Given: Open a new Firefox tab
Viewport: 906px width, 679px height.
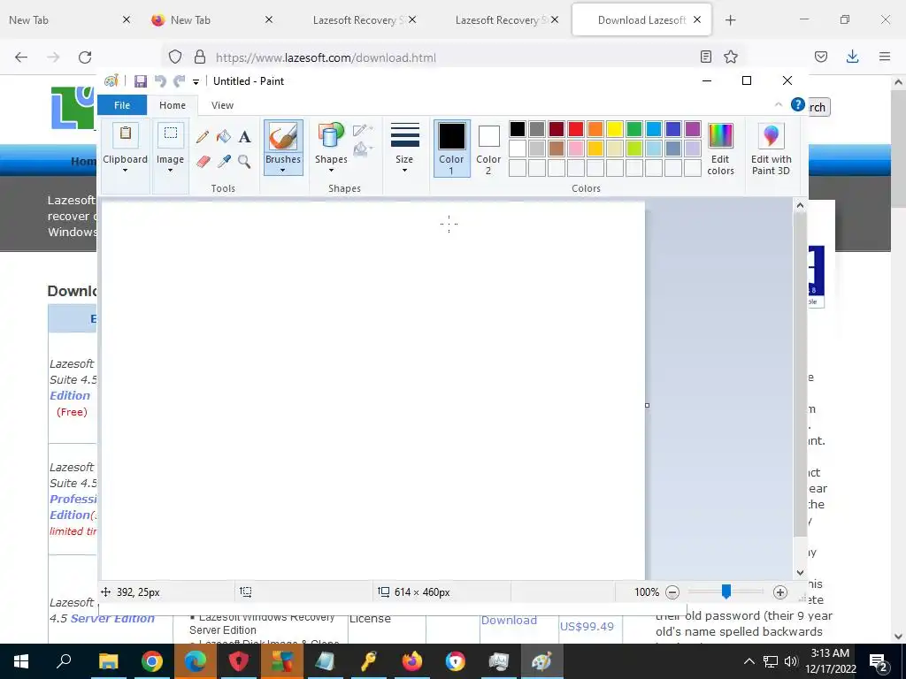Looking at the screenshot, I should [x=730, y=20].
